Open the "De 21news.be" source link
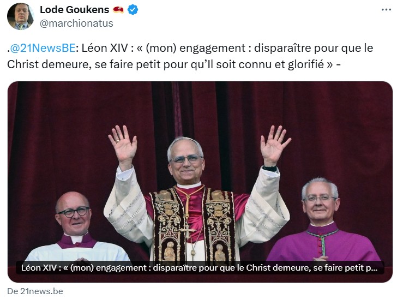The image size is (397, 299). (35, 291)
